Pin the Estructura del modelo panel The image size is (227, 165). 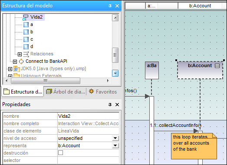coord(110,6)
